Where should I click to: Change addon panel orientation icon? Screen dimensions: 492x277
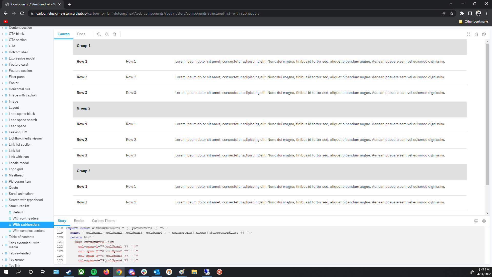pos(476,221)
